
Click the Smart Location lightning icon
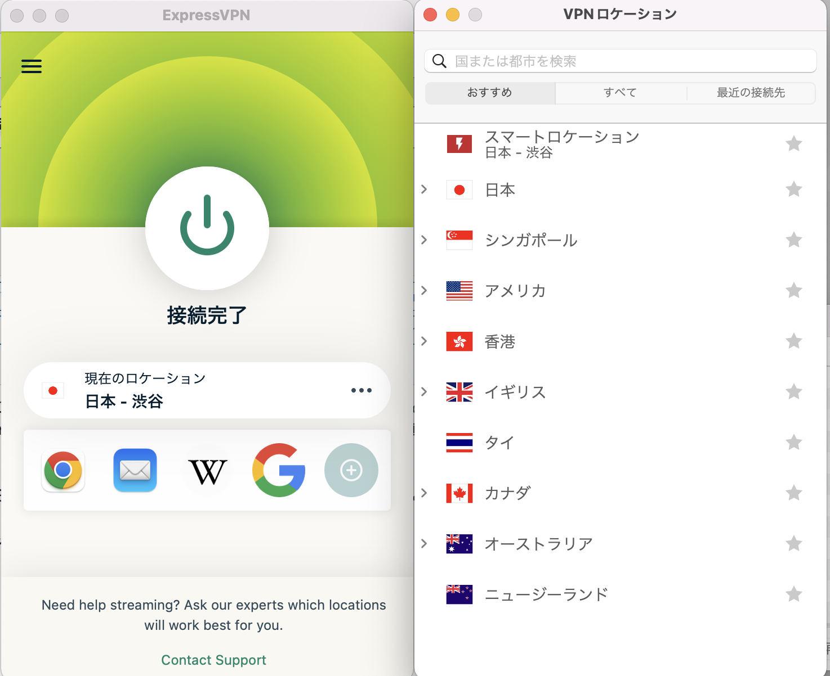[459, 144]
